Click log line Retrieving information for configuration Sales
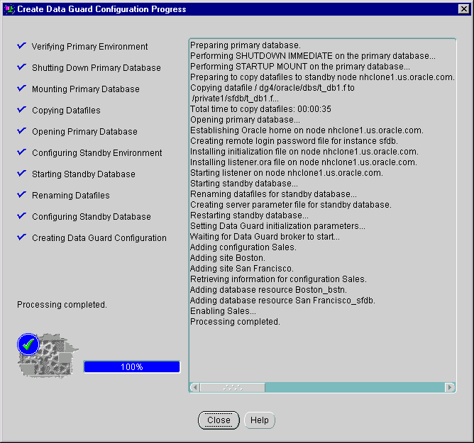The width and height of the screenshot is (474, 443). point(278,279)
